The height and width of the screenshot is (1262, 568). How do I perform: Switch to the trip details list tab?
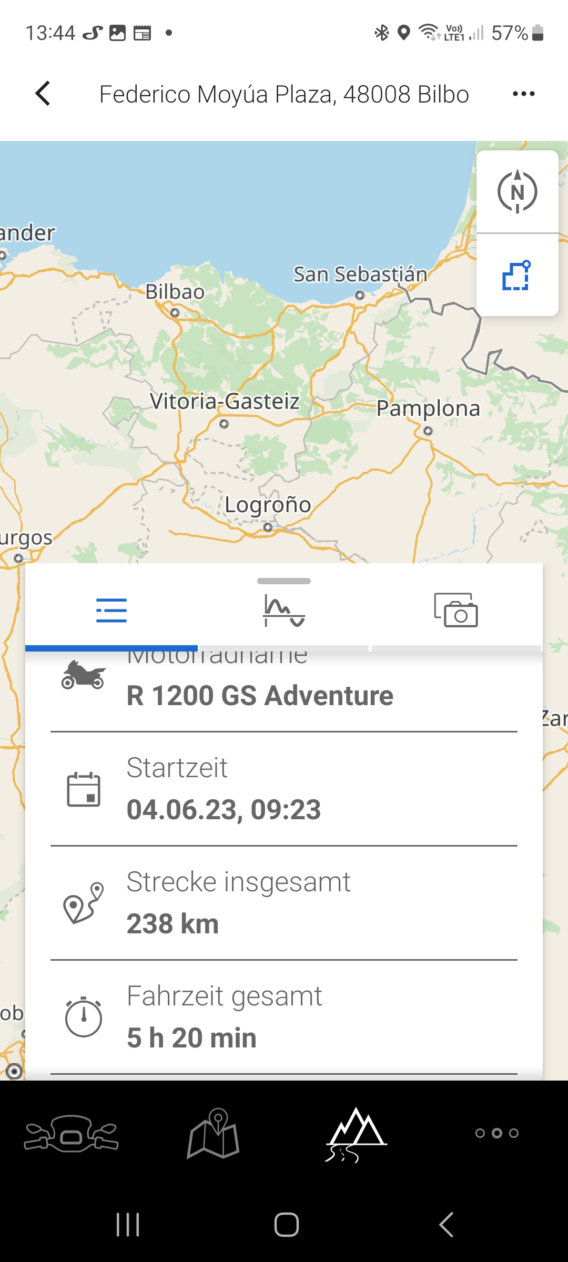111,610
